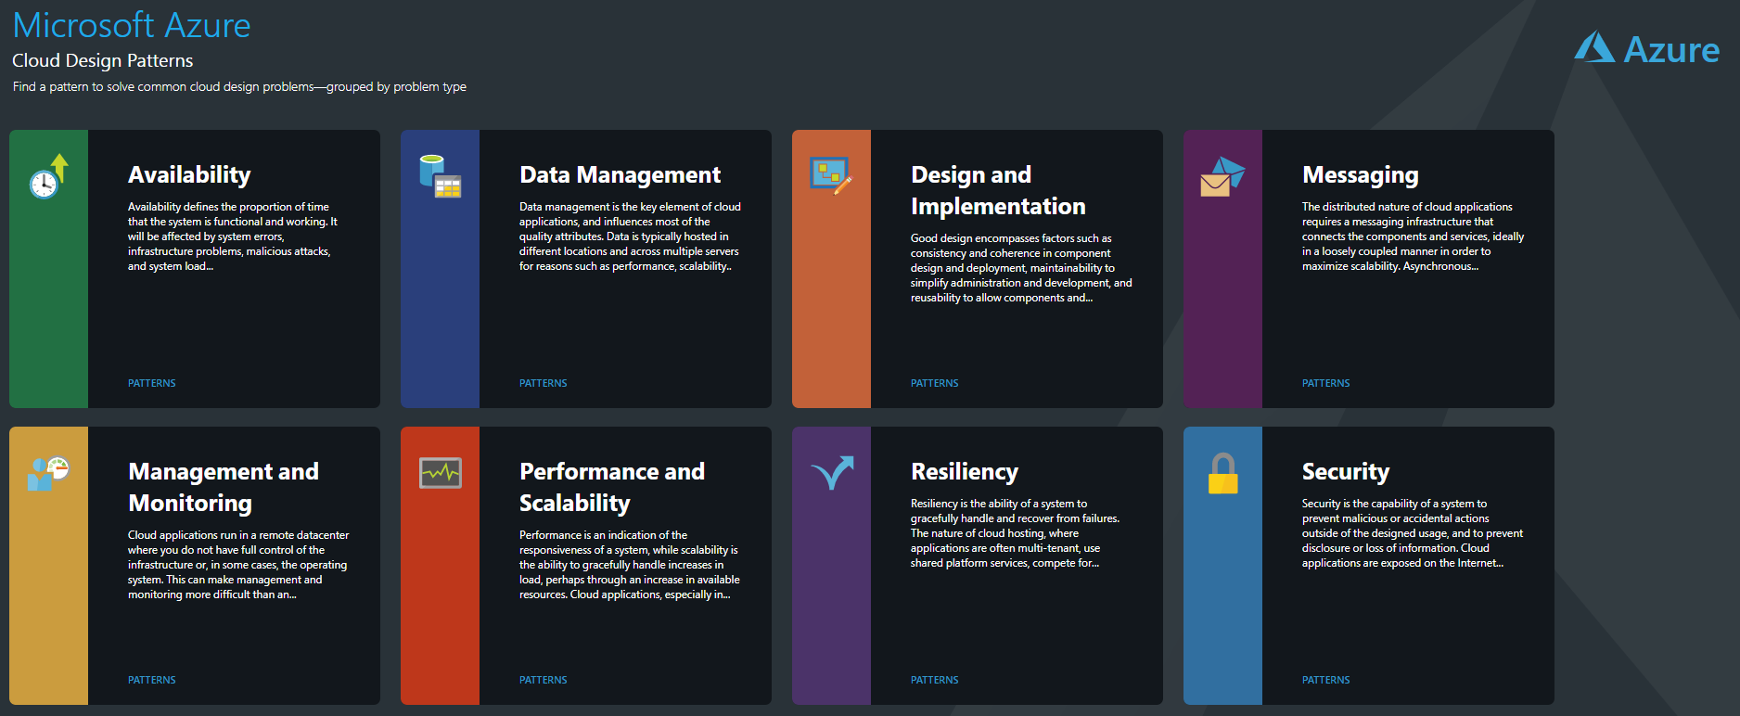Click the Performance and Scalability monitor icon
This screenshot has height=716, width=1740.
pyautogui.click(x=440, y=473)
